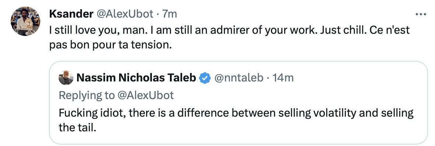
Task: Click the 'Replying to' label text
Action: 87,95
